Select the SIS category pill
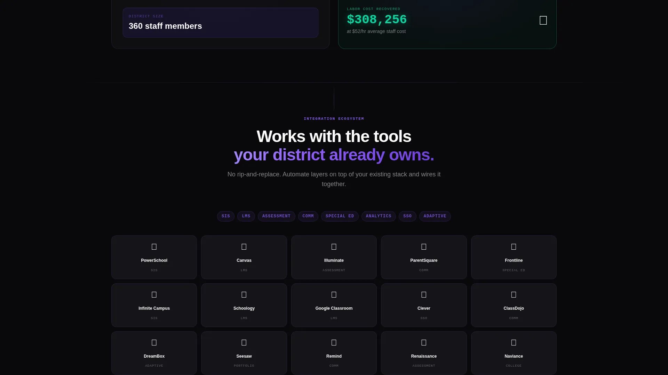This screenshot has width=668, height=375. (x=226, y=216)
